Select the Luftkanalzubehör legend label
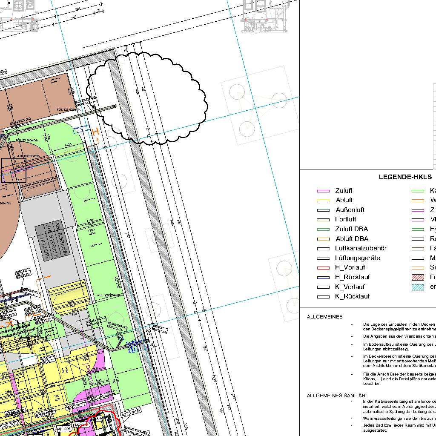 coord(361,248)
